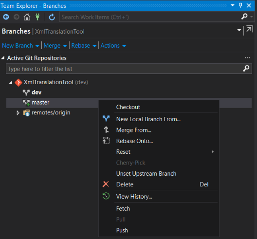The height and width of the screenshot is (239, 257).
Task: Select the XmlTranslationTool (dev) repository
Action: pyautogui.click(x=55, y=82)
